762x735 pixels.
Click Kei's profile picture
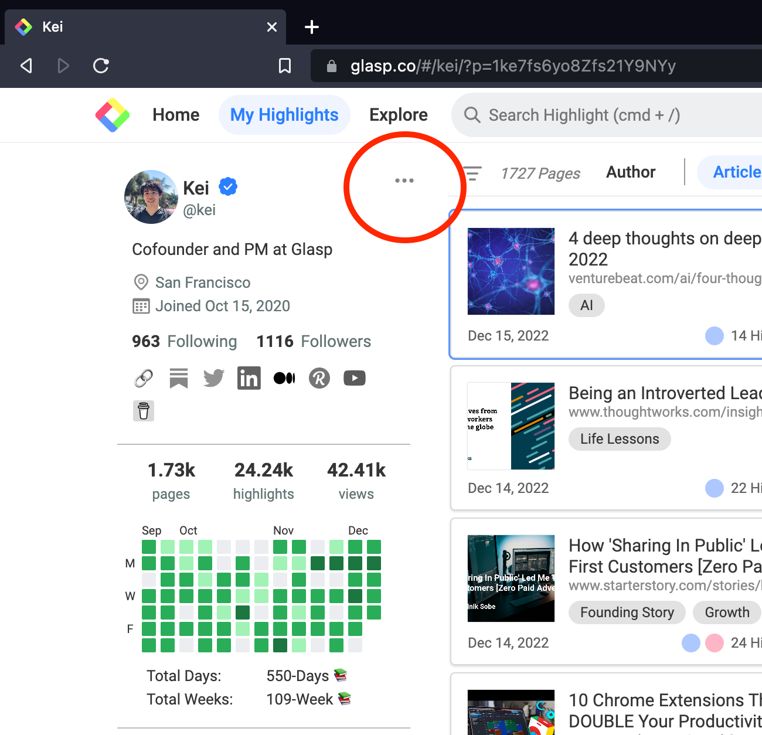click(x=151, y=197)
